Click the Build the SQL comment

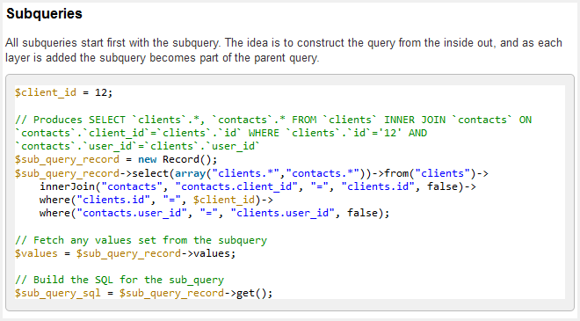(x=120, y=280)
